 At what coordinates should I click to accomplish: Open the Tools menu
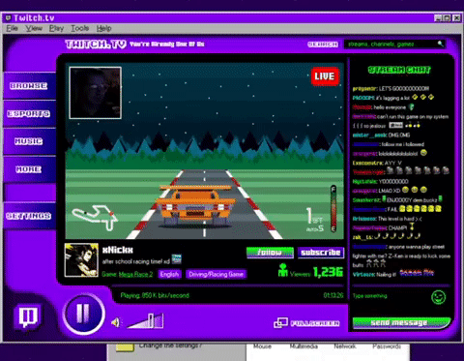coord(80,28)
